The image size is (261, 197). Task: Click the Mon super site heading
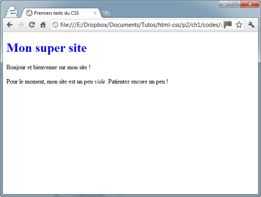[x=47, y=48]
